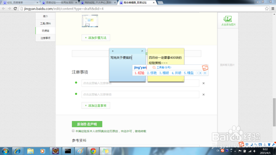Close the 我的经验_个人中心 tab
Screen dimensions: 276x155
coord(115,3)
